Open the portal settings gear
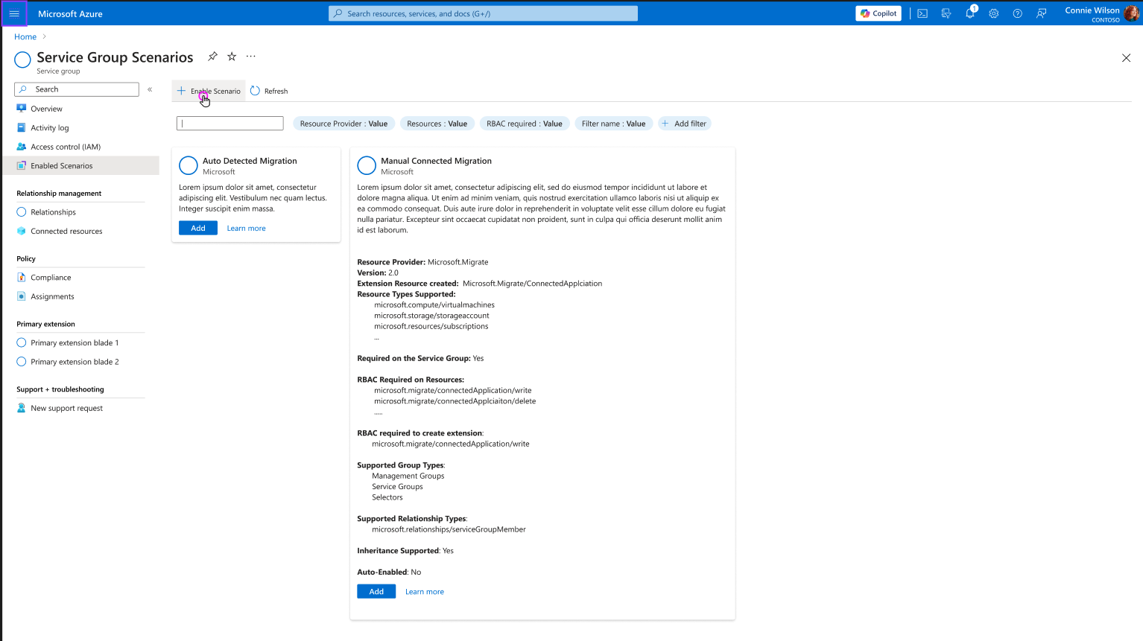Viewport: 1143px width, 641px height. coord(994,13)
